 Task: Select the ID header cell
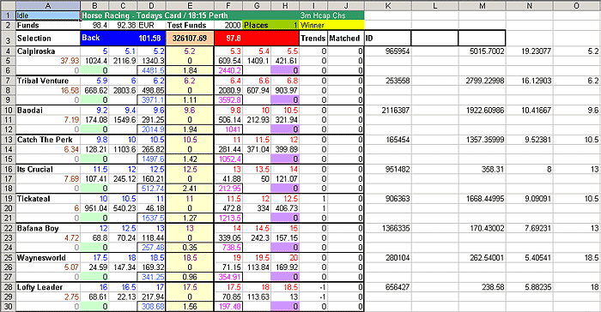[387, 39]
